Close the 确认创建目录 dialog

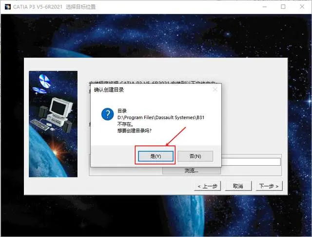pos(215,90)
